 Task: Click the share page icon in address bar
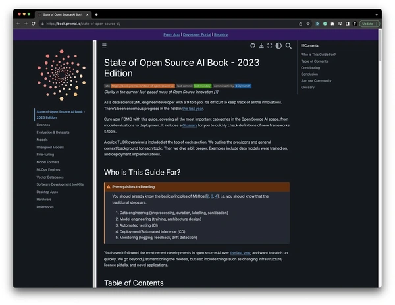coord(301,24)
